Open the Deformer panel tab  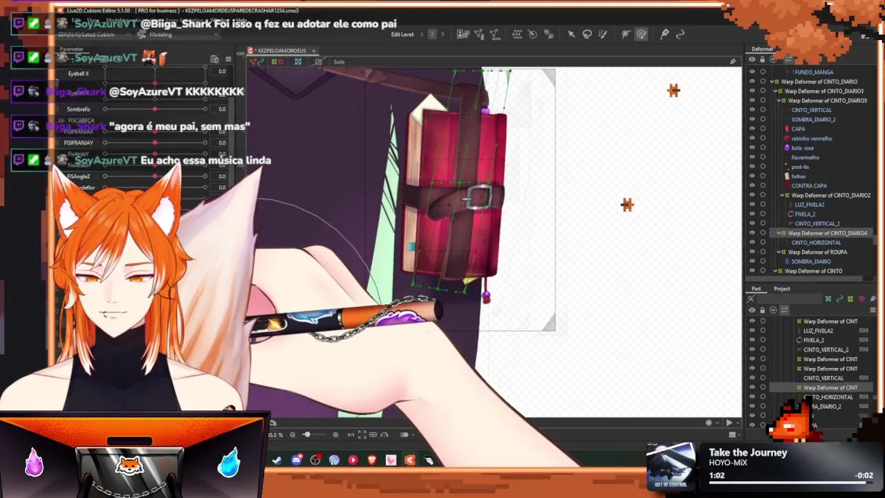point(762,49)
